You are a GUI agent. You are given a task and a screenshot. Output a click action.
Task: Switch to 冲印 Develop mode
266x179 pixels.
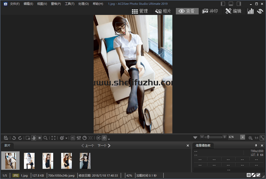tap(210, 11)
